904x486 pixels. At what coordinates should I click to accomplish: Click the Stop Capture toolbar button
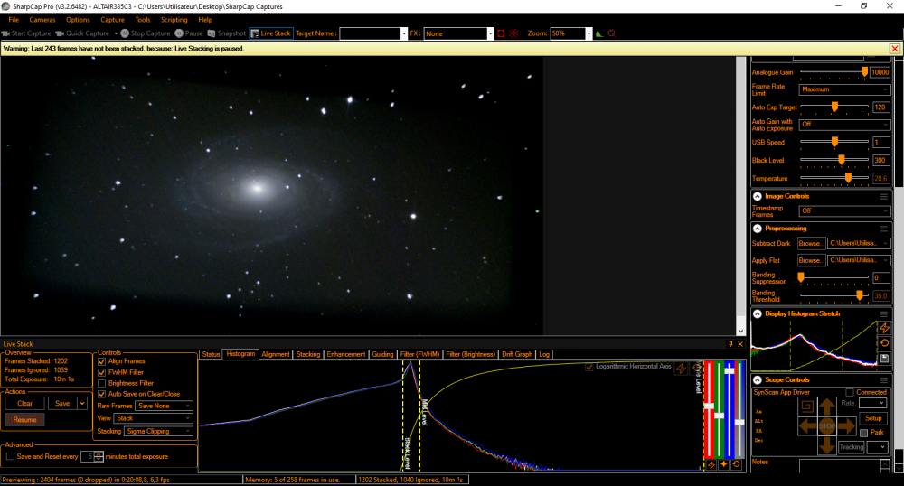click(146, 33)
